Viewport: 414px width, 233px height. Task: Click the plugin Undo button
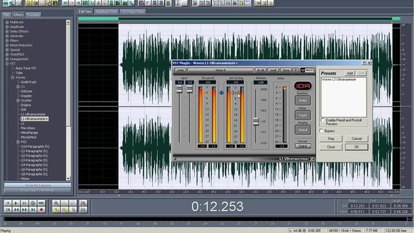pos(180,70)
